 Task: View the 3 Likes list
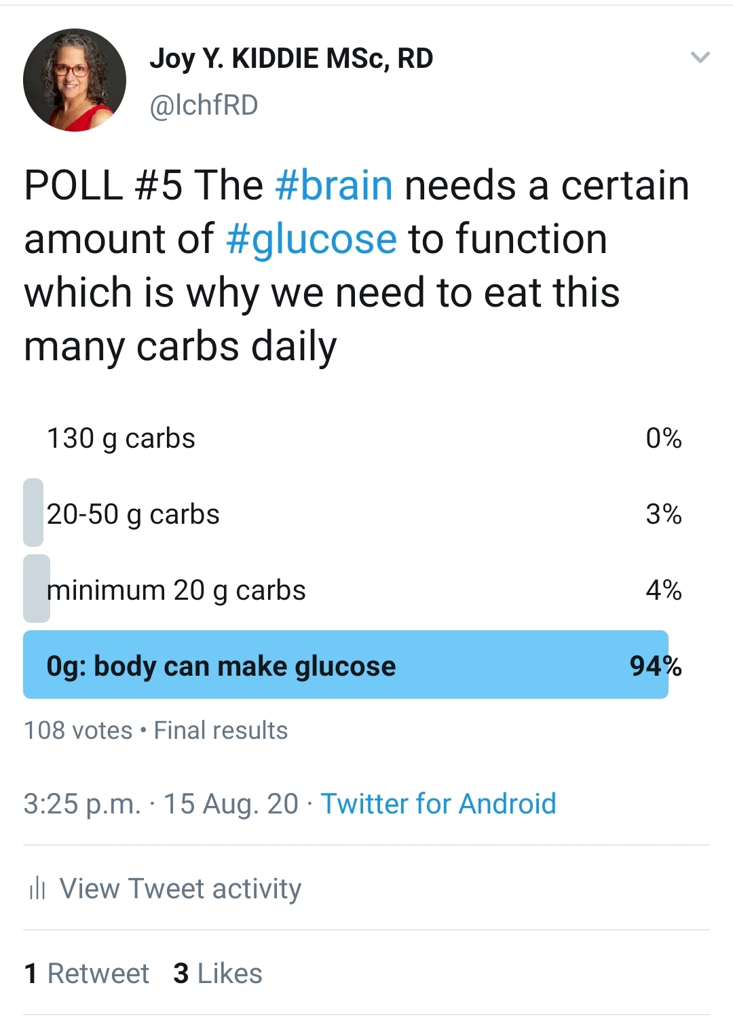click(218, 974)
